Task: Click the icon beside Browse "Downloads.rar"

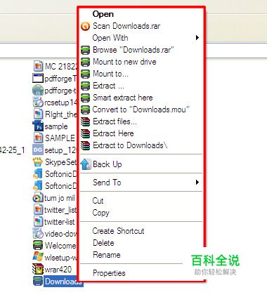Action: pyautogui.click(x=85, y=50)
